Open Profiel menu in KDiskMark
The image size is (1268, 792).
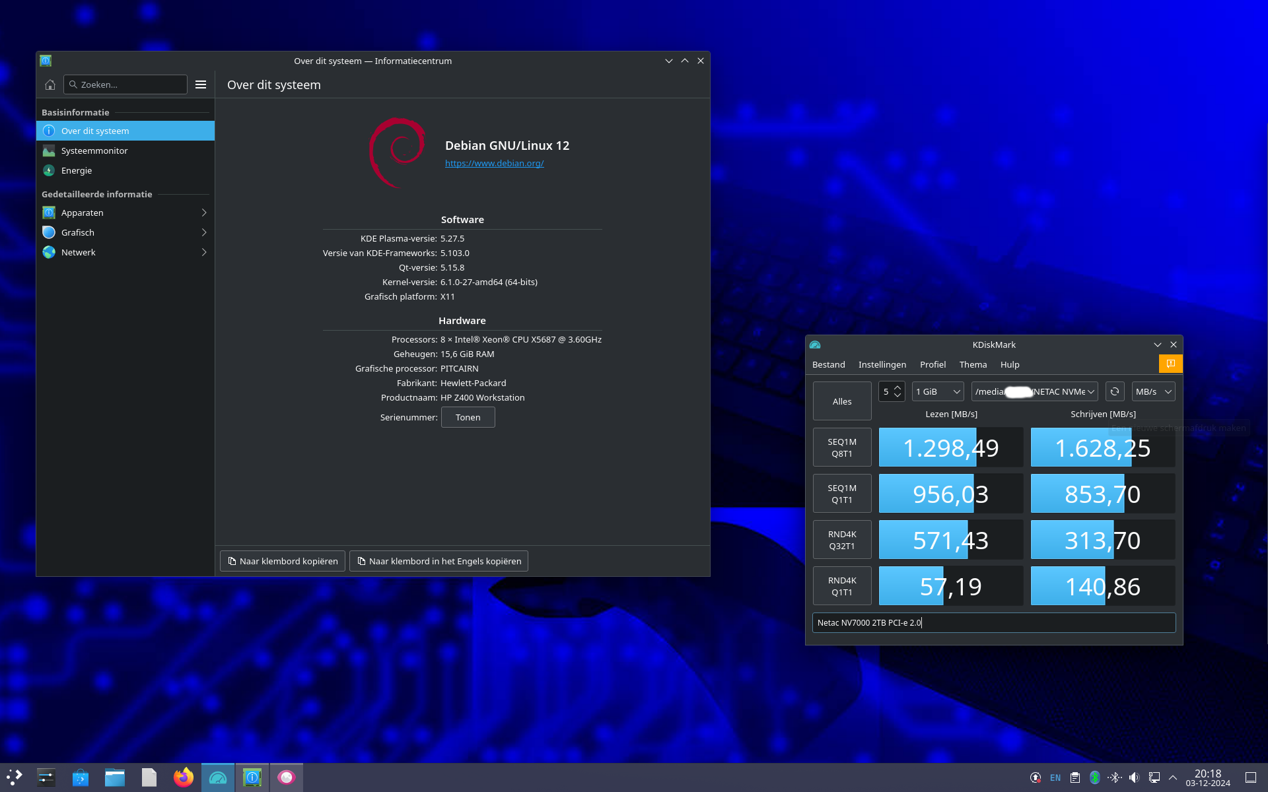(933, 364)
